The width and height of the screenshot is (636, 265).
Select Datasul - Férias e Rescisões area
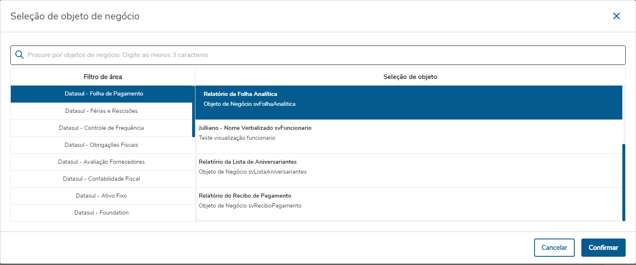tap(101, 111)
